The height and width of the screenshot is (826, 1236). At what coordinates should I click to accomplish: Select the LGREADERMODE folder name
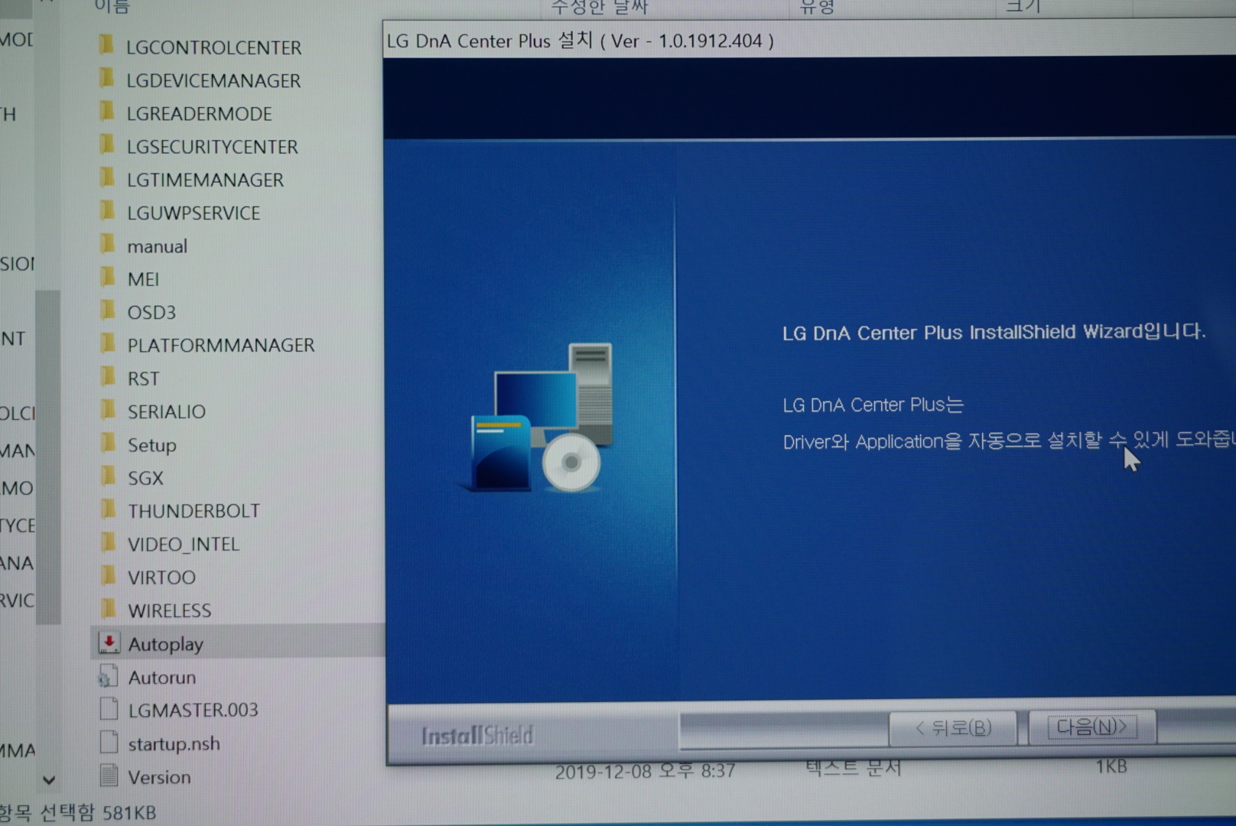coord(199,114)
